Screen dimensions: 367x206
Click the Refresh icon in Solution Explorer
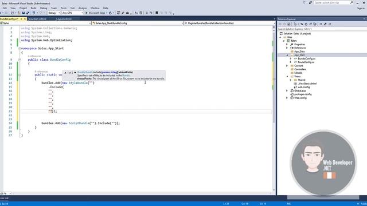pyautogui.click(x=306, y=24)
